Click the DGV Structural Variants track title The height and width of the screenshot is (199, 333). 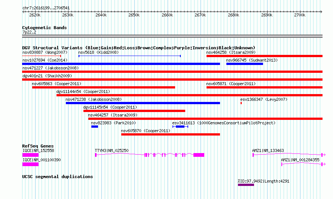[138, 48]
